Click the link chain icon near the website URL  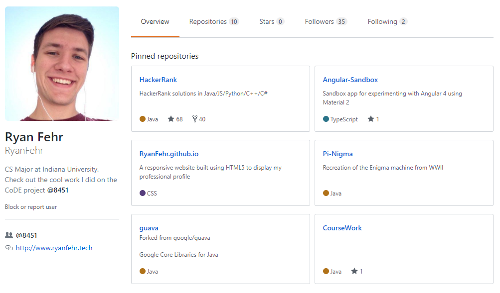tap(8, 247)
